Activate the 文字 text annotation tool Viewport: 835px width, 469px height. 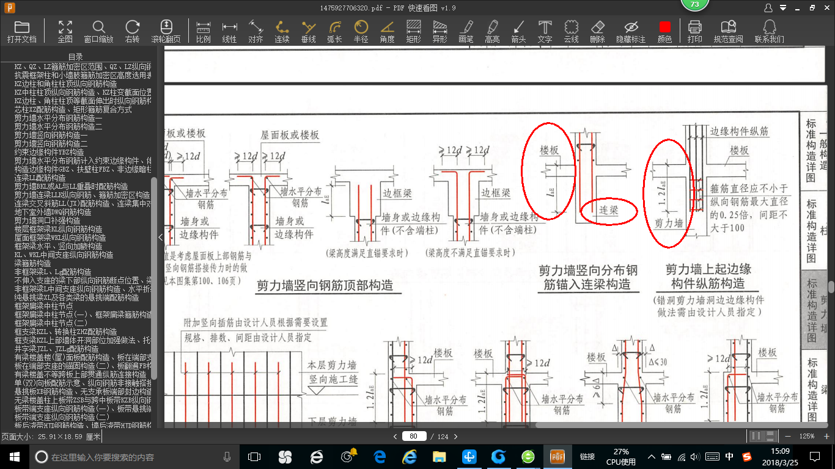pyautogui.click(x=545, y=31)
